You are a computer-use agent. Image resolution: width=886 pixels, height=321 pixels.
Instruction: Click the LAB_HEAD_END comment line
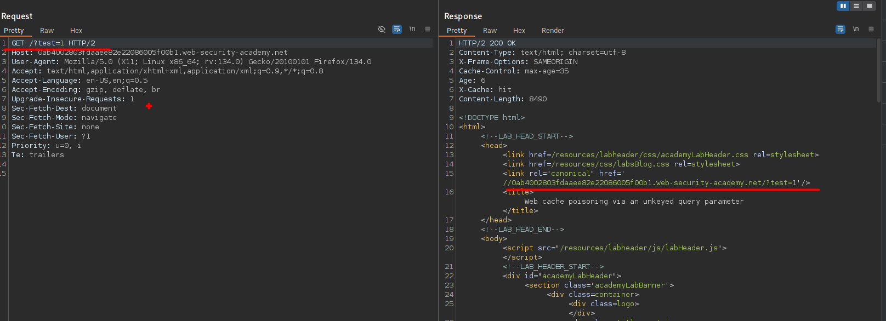point(522,230)
